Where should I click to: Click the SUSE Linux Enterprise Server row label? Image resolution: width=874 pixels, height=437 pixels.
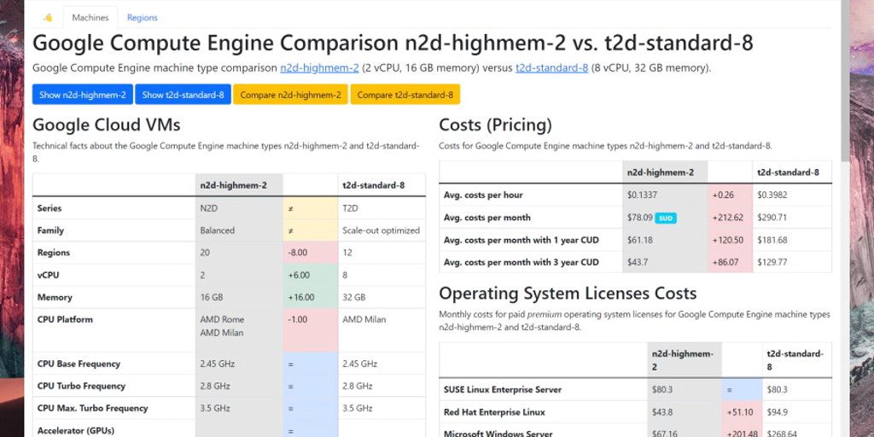(503, 390)
